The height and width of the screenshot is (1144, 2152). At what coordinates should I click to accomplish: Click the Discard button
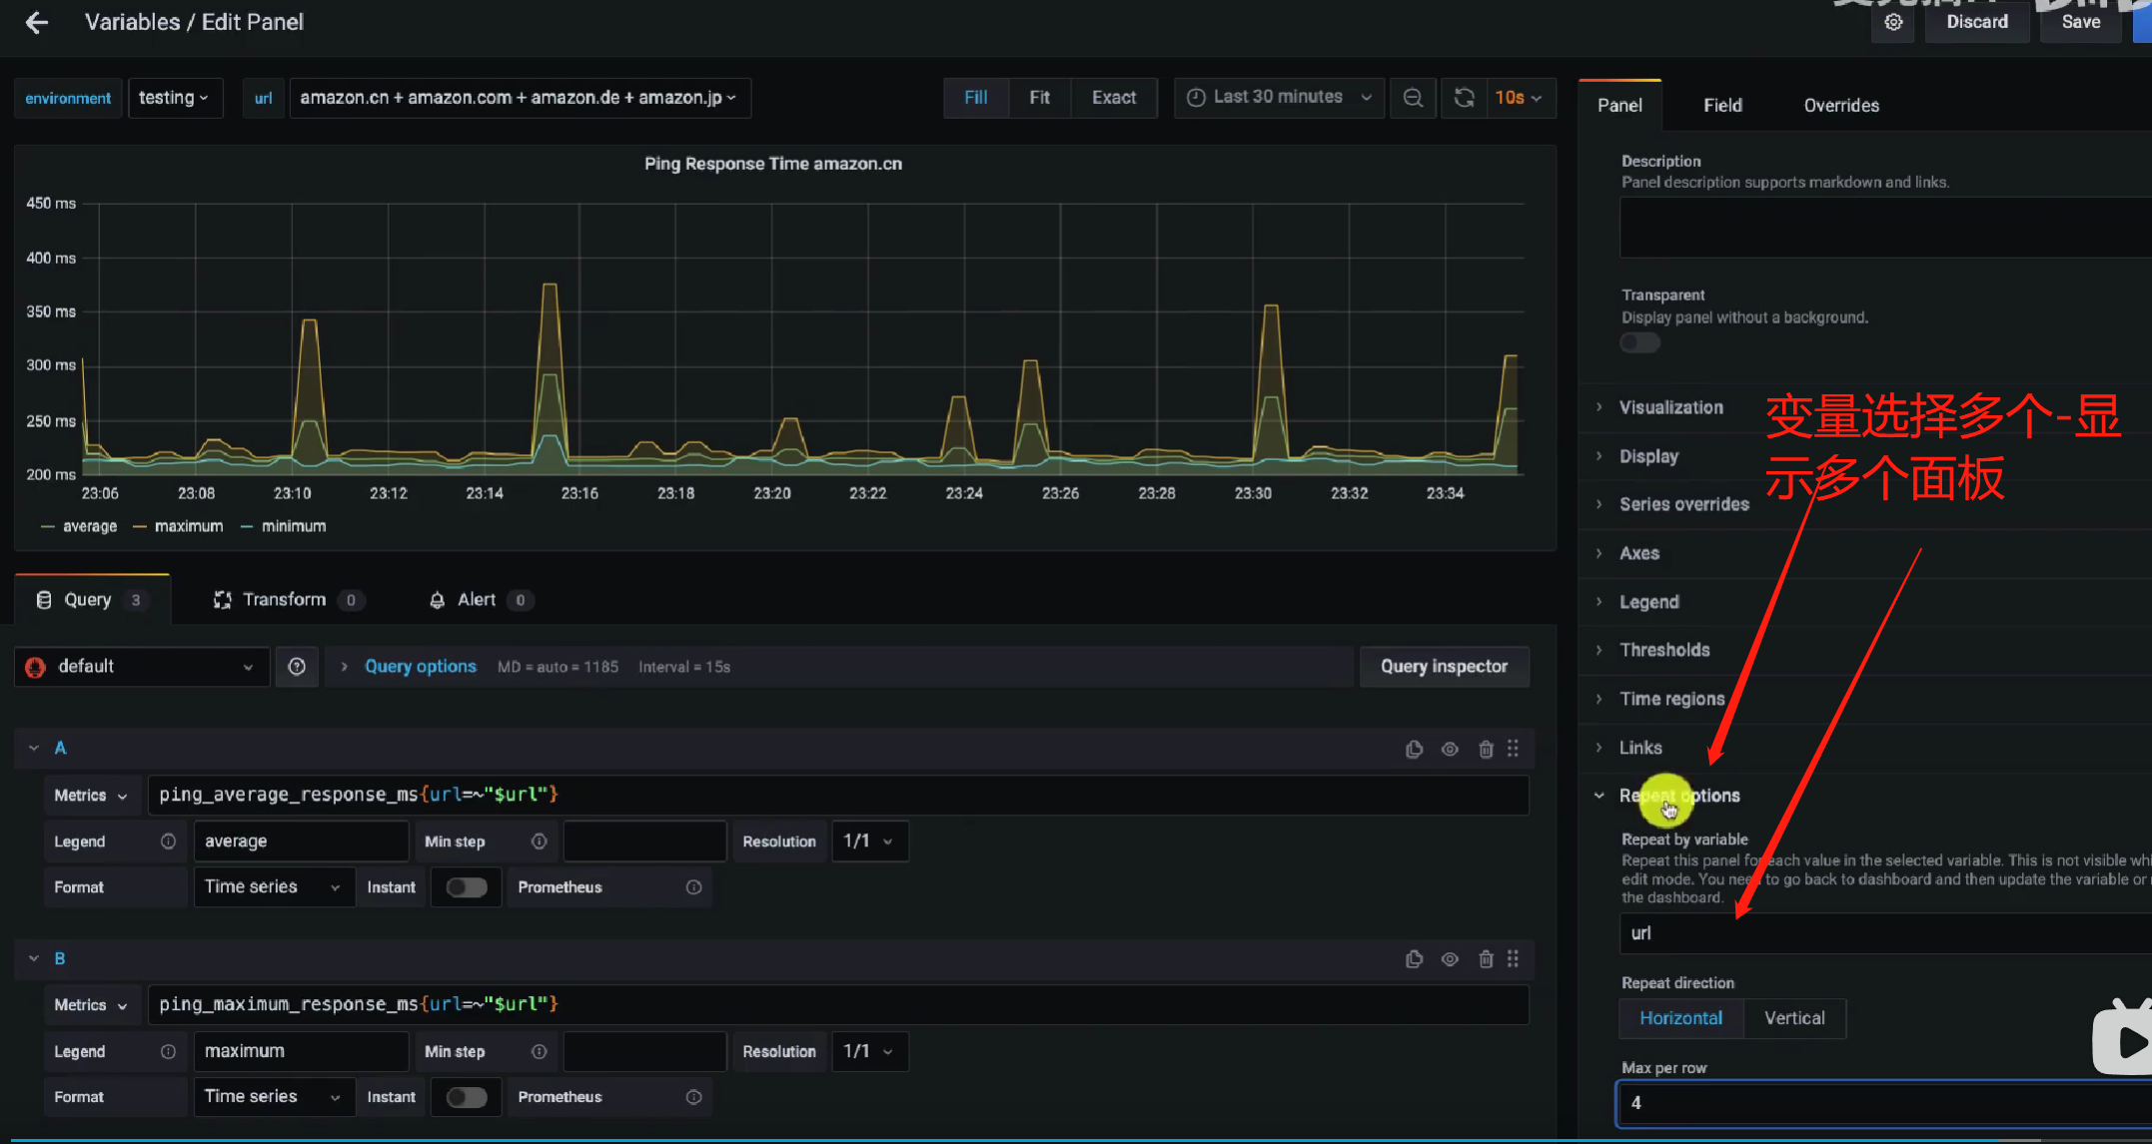[x=1975, y=21]
